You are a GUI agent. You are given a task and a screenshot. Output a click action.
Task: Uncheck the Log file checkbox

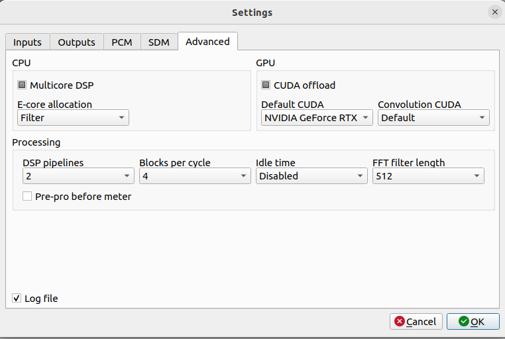pyautogui.click(x=17, y=299)
